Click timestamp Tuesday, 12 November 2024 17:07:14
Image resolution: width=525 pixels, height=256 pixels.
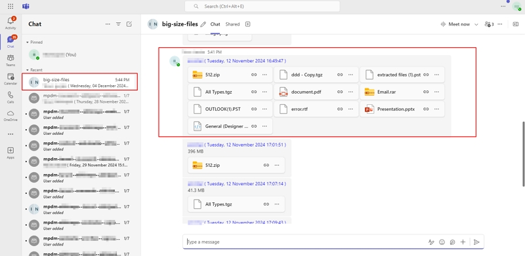(245, 184)
